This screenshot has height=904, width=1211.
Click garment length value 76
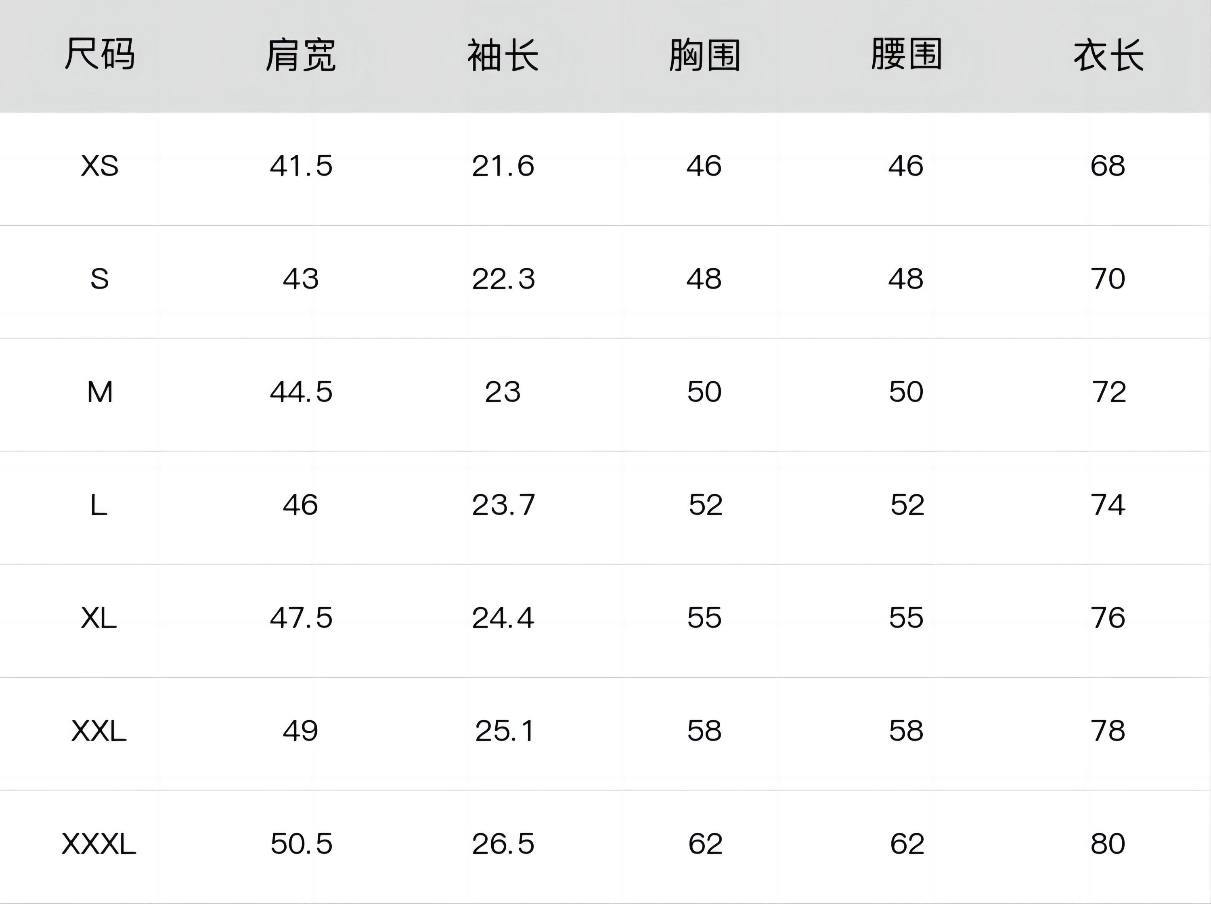(1108, 618)
